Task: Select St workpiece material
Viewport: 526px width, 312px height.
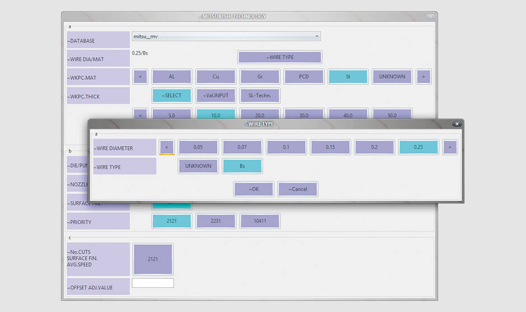Action: pyautogui.click(x=348, y=77)
